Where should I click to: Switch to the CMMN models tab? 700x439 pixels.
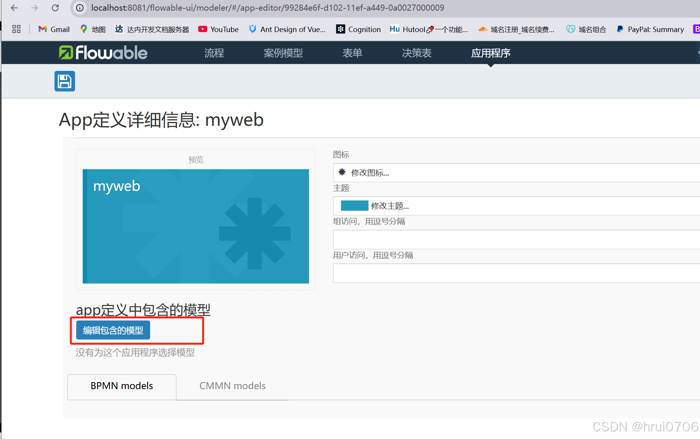point(232,386)
